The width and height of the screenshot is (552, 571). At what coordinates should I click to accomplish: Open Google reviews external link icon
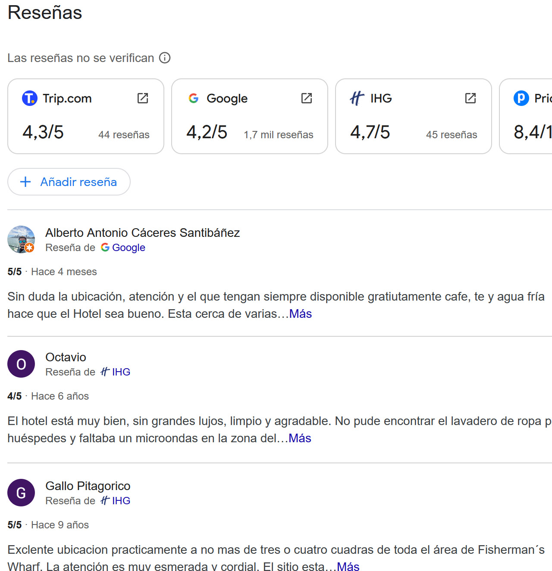[x=307, y=98]
